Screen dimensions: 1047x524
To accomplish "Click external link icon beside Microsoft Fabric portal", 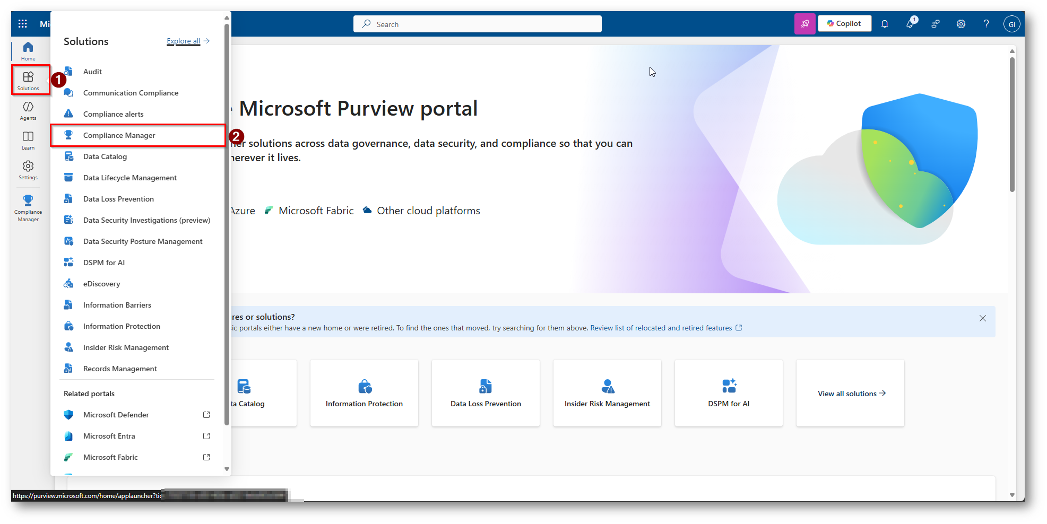I will (x=206, y=457).
